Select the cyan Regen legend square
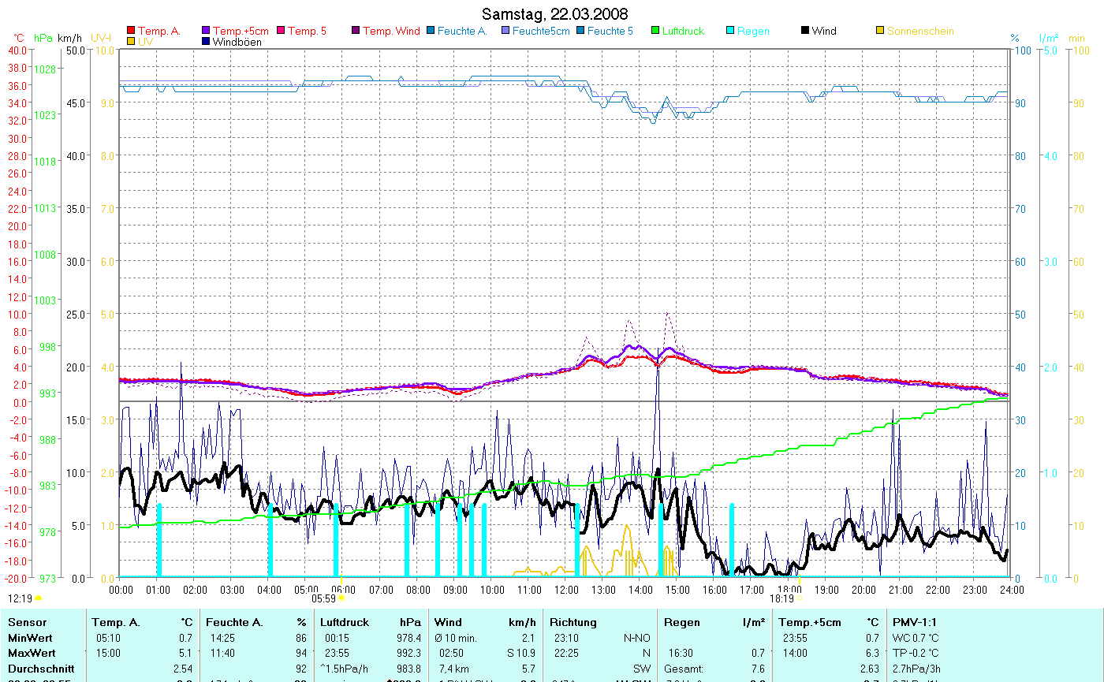Screen dimensions: 1104x682 point(730,32)
